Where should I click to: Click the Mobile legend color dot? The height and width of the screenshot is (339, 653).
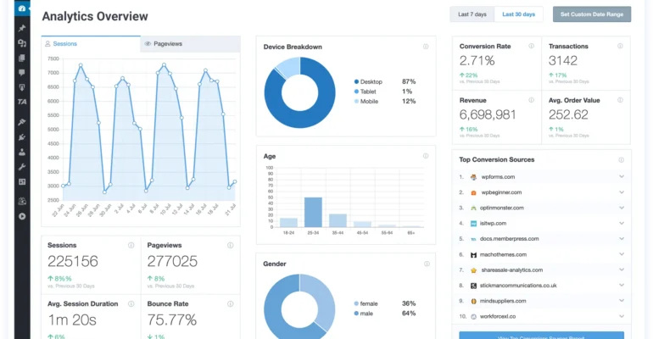pos(356,102)
